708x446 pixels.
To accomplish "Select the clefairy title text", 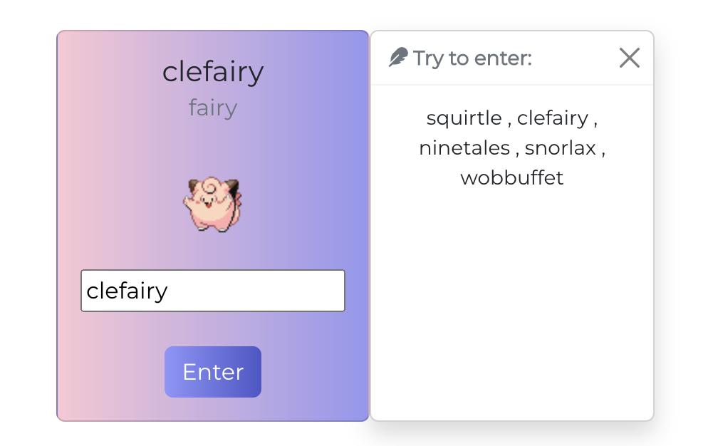I will [213, 71].
